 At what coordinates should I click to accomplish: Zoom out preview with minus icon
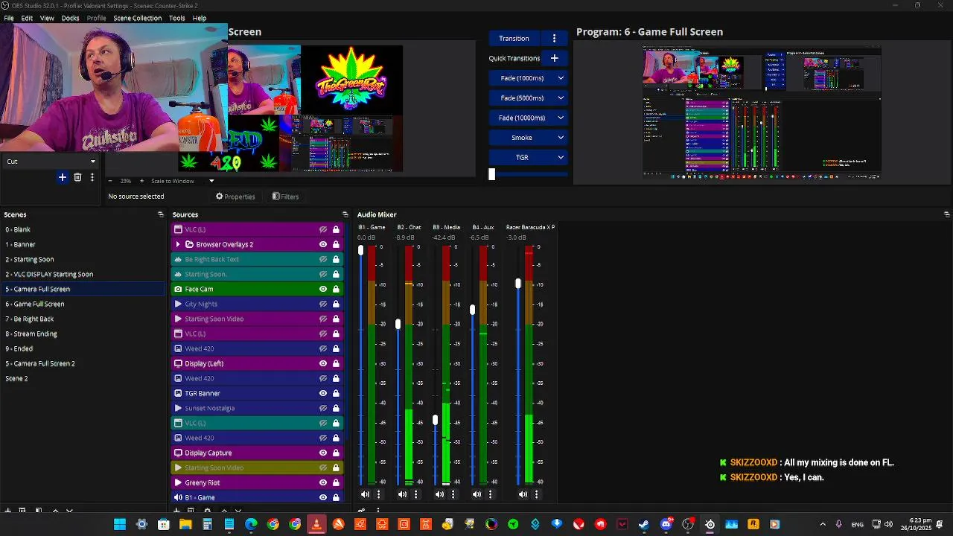tap(110, 181)
